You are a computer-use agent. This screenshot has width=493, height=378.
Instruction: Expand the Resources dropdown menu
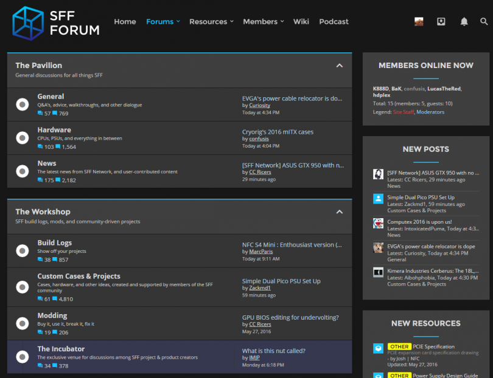point(211,22)
